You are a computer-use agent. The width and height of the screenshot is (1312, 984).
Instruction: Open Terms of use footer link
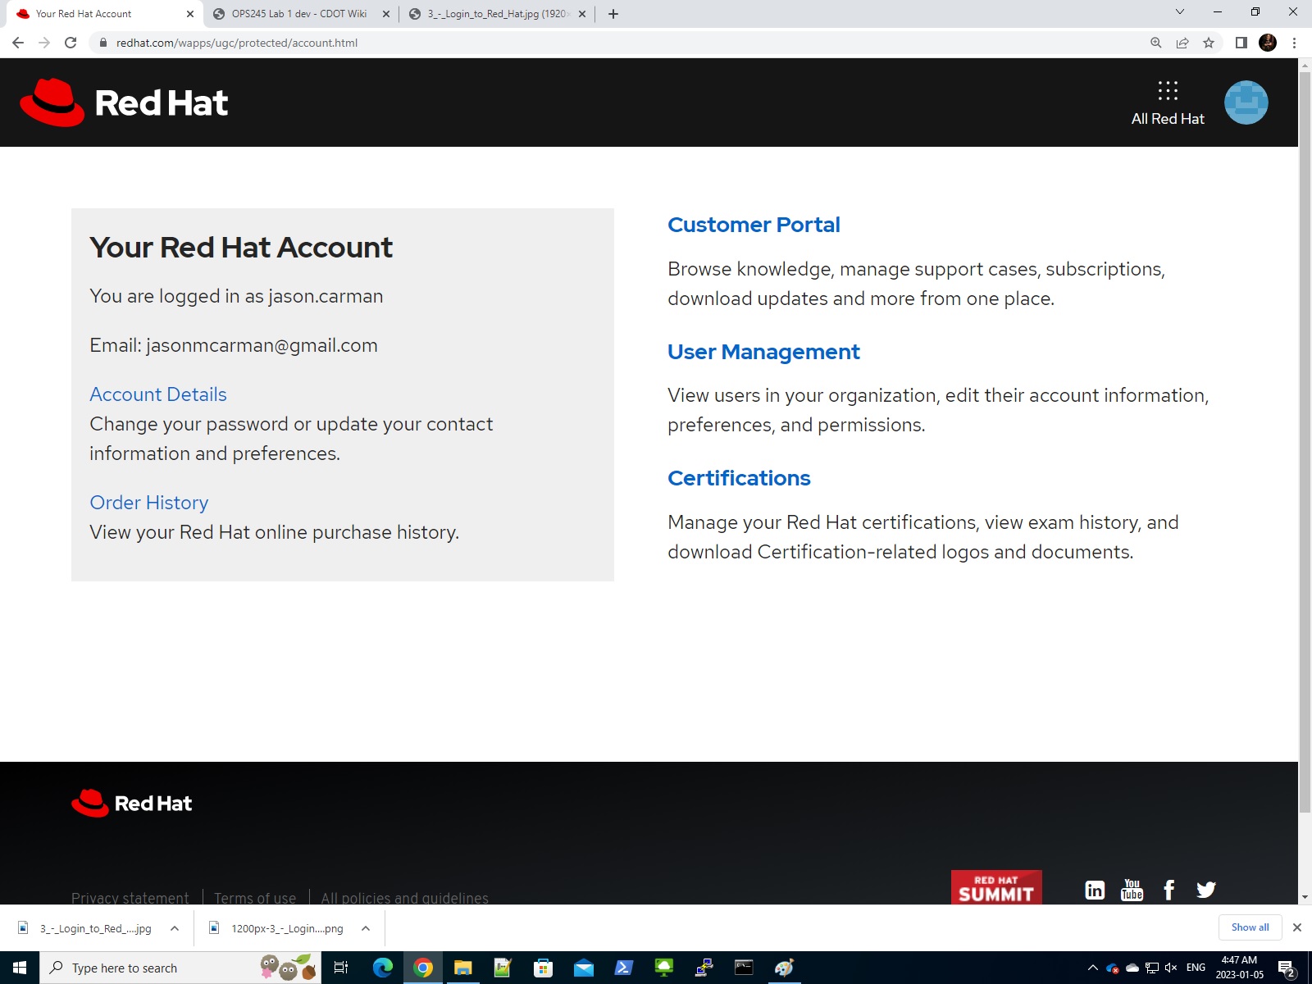[255, 898]
